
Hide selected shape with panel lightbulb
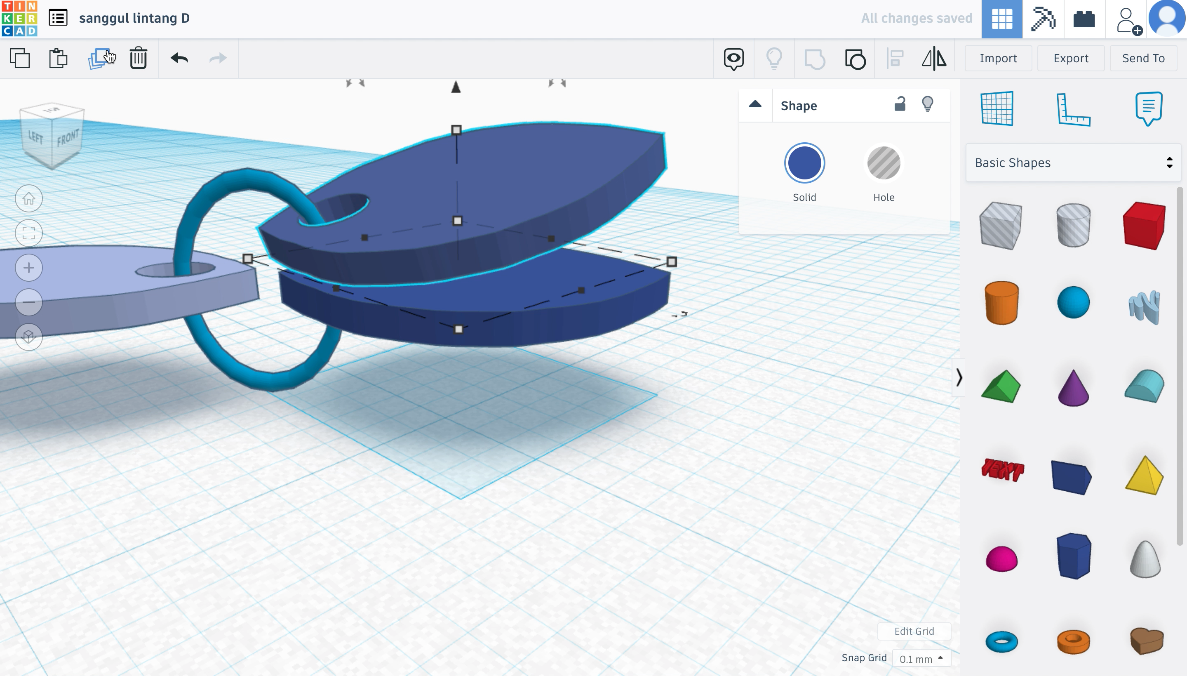point(927,104)
